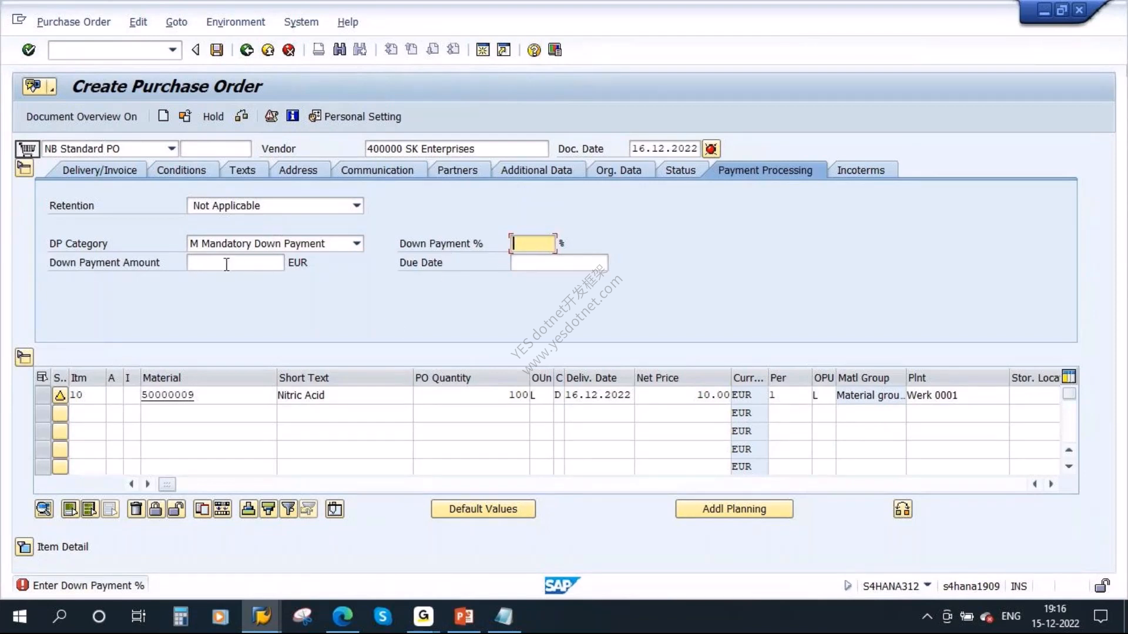Tick the checkbox at end of Nitric Acid row
Image resolution: width=1128 pixels, height=634 pixels.
[x=1069, y=394]
